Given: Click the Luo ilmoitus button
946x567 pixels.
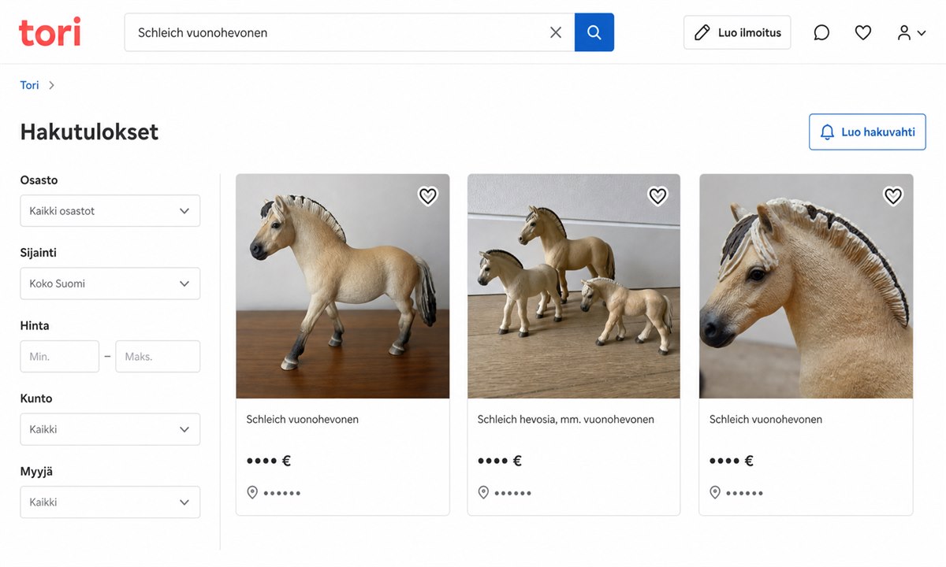Looking at the screenshot, I should [x=737, y=32].
